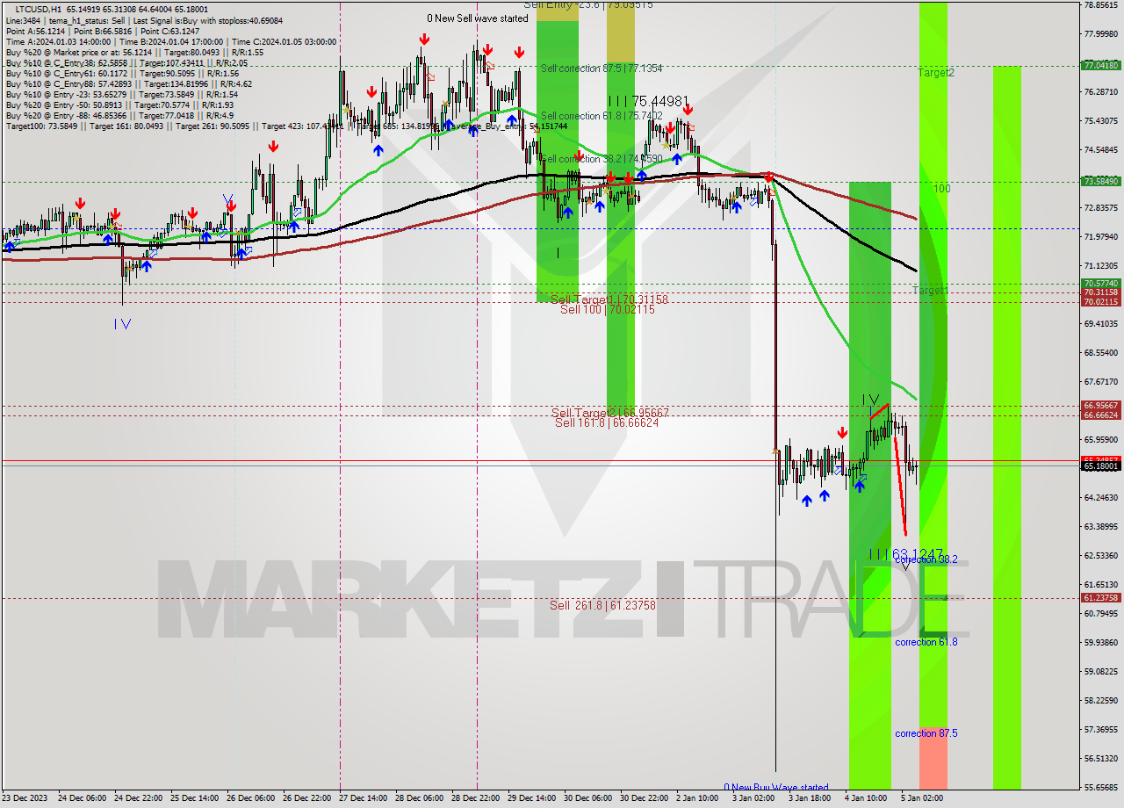Click the blue 'correction 61.8' label

(926, 642)
